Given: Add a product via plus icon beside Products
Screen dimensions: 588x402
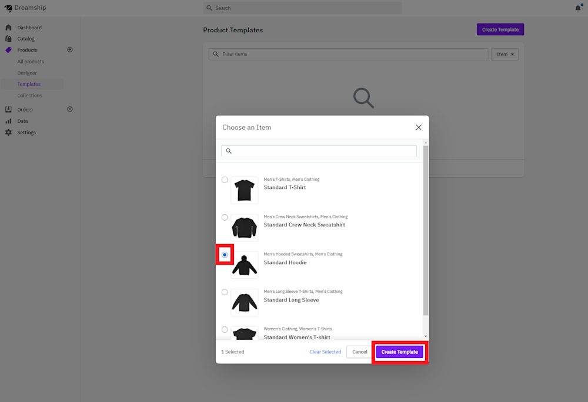Looking at the screenshot, I should [70, 50].
